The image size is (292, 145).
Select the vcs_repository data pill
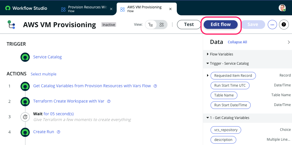click(x=226, y=130)
